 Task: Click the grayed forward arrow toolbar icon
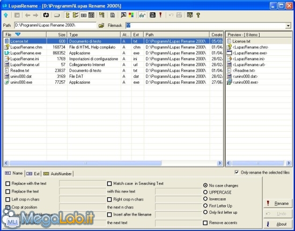35,15
